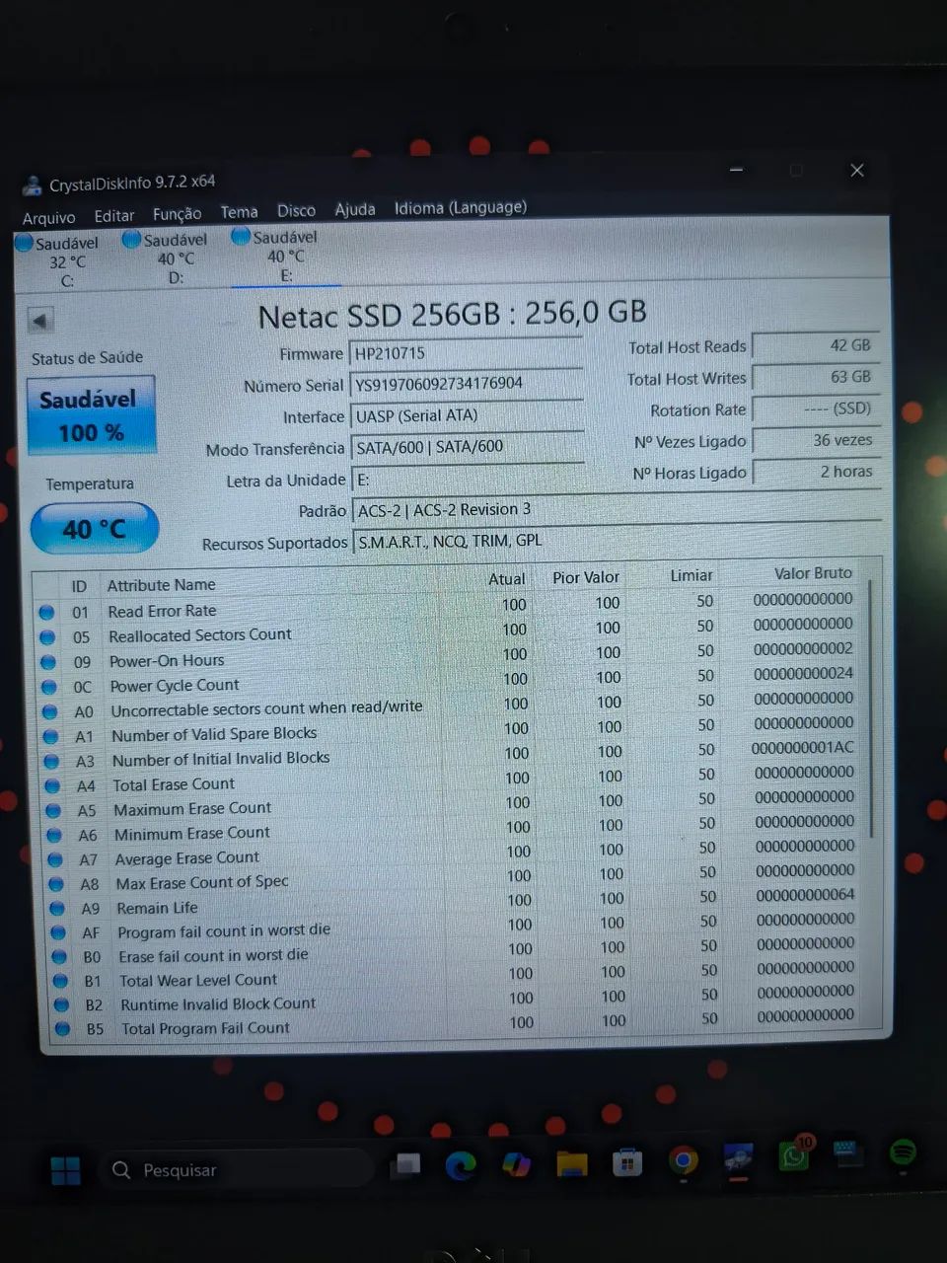Click the status circle of Power Cycle Count

(49, 686)
